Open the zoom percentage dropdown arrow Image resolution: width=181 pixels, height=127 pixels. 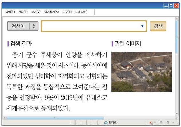[x=173, y=123]
